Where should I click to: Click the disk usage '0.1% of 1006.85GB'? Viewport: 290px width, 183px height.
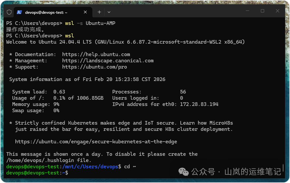click(79, 98)
